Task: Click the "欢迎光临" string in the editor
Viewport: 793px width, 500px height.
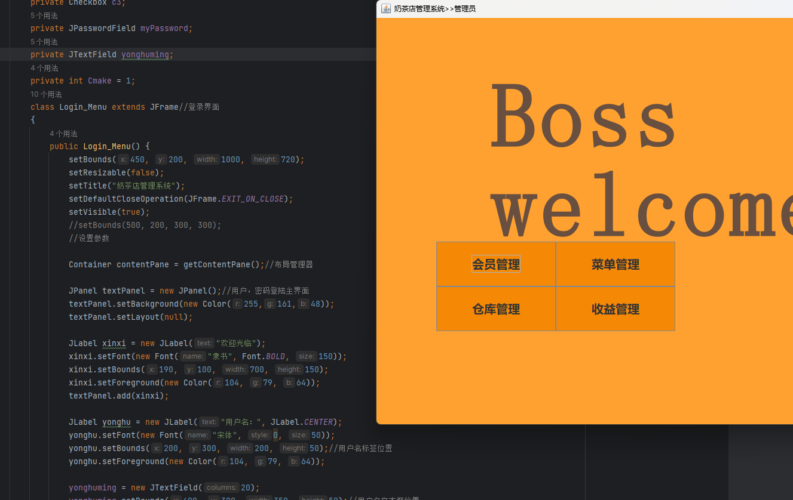Action: tap(237, 343)
